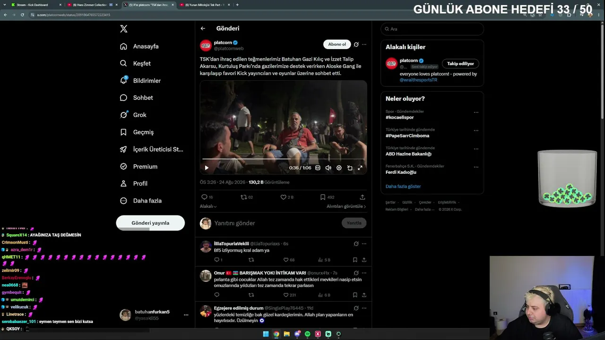This screenshot has width=605, height=340.
Task: Open Sohbet in the sidebar
Action: click(137, 98)
